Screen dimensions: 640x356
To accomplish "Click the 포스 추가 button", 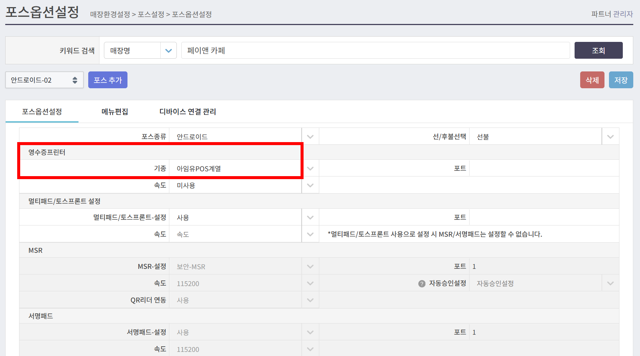I will pyautogui.click(x=108, y=80).
